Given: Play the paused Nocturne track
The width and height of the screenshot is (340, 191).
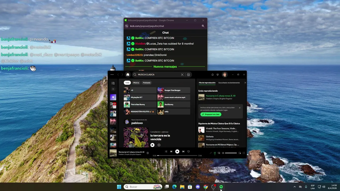Looking at the screenshot, I should (177, 151).
